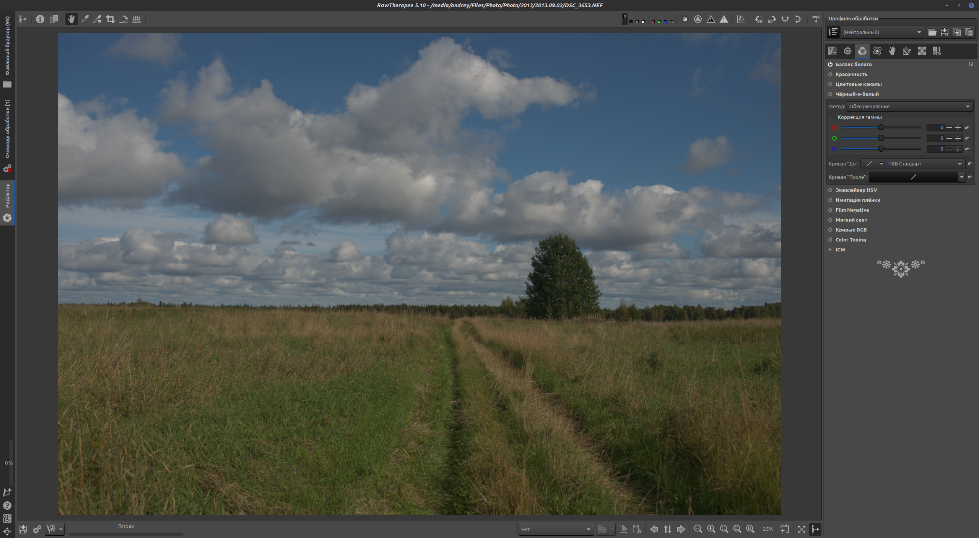Open the Метод Обесцвечивание dropdown

(x=909, y=106)
